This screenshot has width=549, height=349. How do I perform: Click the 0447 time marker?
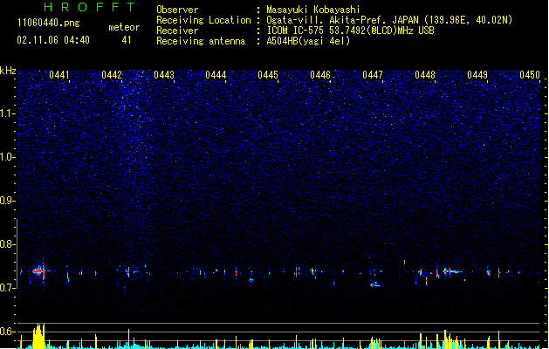click(373, 75)
